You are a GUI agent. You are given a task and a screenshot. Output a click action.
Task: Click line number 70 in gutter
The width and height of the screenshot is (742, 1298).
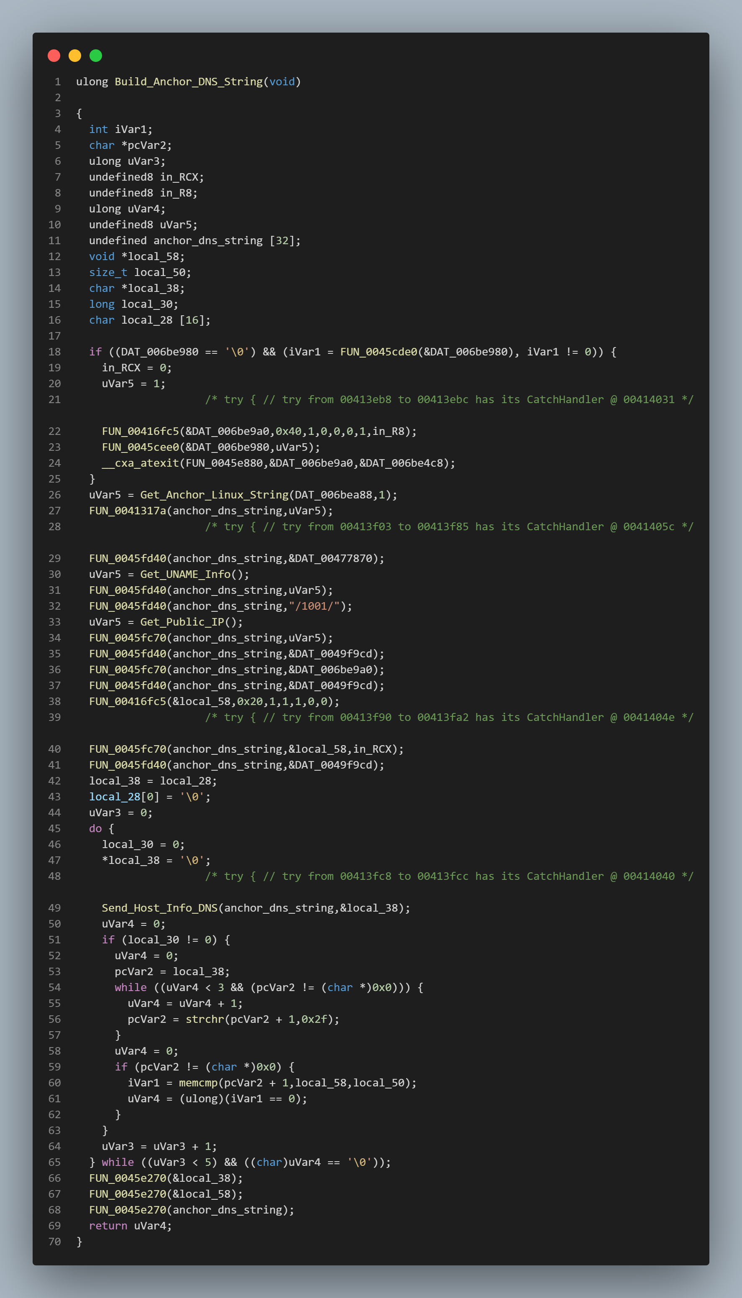54,1242
